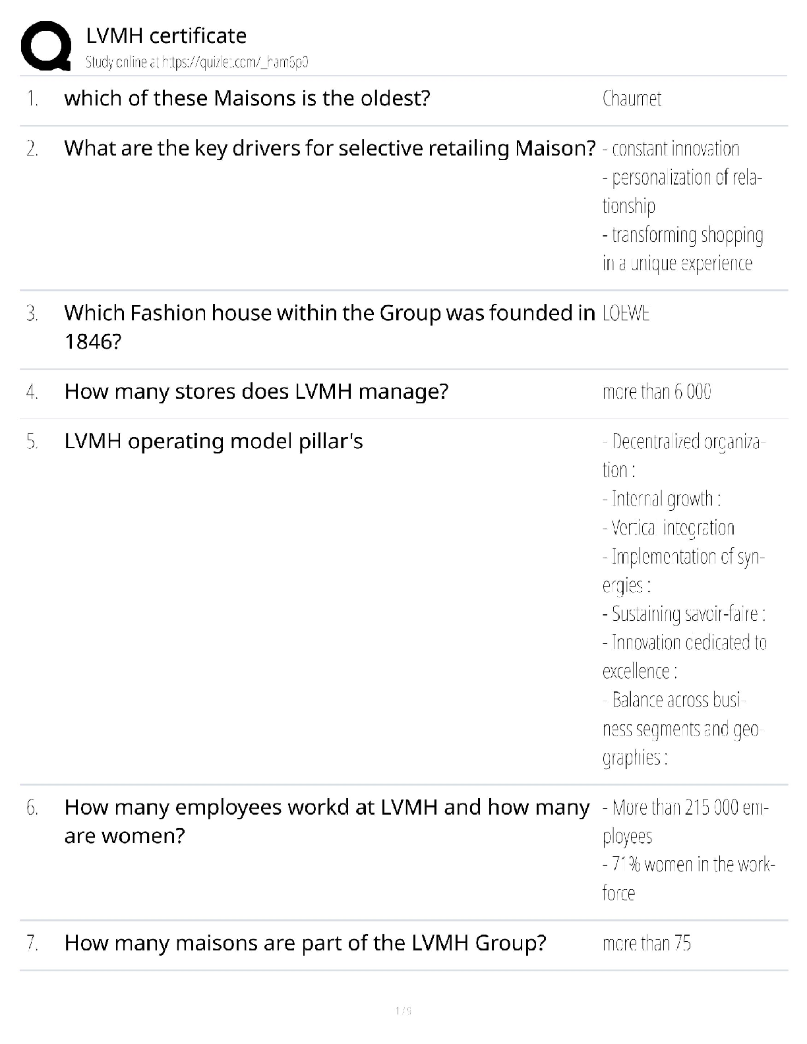Click the LOEWE answer
The image size is (807, 1044).
tap(626, 314)
